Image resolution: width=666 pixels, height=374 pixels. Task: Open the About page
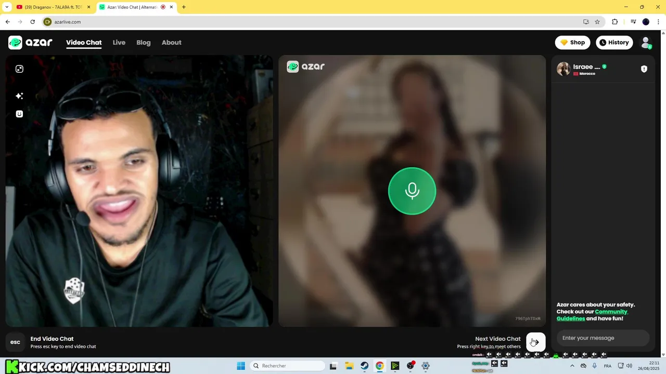(x=171, y=43)
